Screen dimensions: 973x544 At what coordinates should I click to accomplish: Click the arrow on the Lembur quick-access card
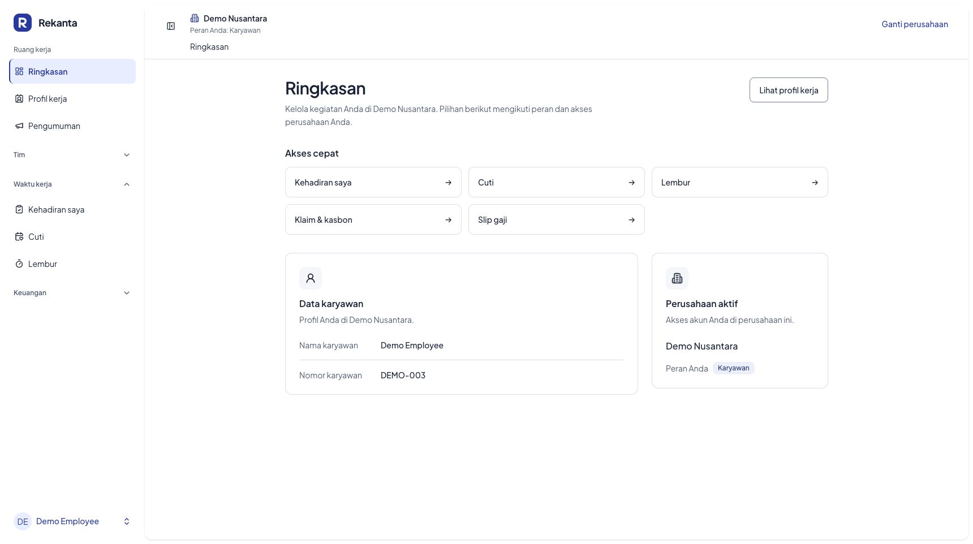click(815, 182)
